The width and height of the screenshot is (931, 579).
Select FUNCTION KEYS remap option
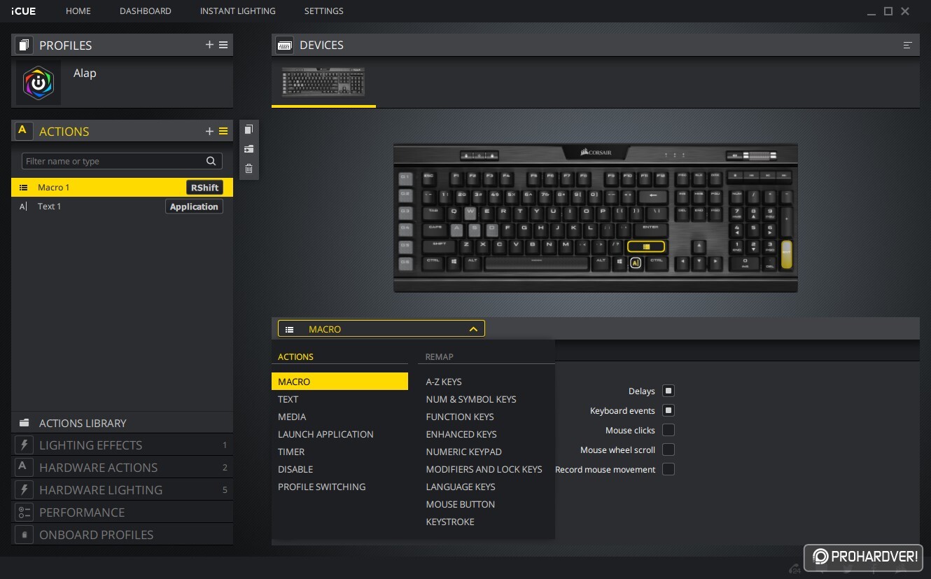pos(460,417)
